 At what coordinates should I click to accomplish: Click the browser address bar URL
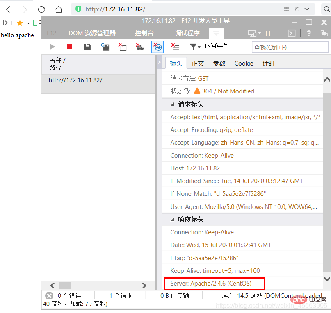[115, 9]
